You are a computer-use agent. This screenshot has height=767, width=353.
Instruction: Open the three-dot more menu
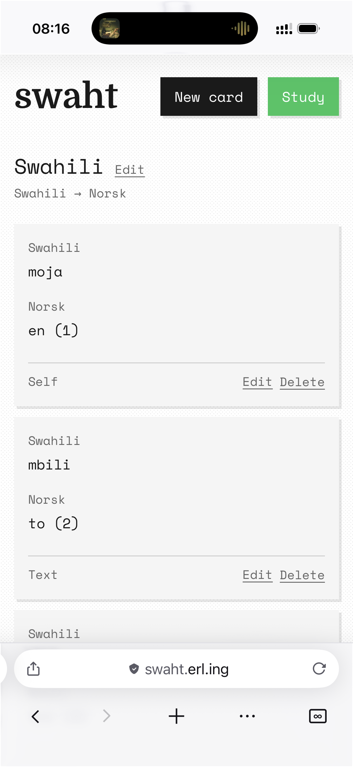pos(247,716)
